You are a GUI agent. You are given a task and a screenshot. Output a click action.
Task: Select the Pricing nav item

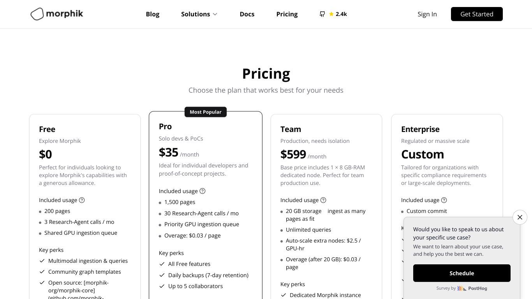[287, 14]
